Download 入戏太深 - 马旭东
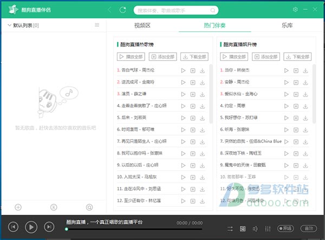 (x=202, y=177)
